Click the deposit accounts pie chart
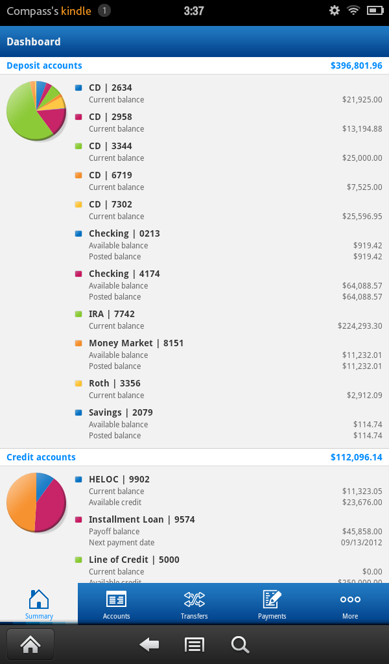Viewport: 389px width, 664px height. pos(36,110)
